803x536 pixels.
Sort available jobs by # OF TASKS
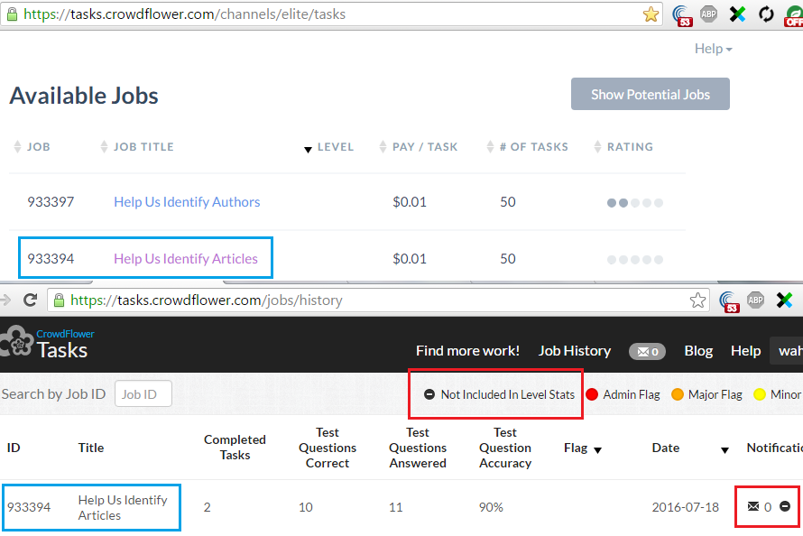pos(528,147)
